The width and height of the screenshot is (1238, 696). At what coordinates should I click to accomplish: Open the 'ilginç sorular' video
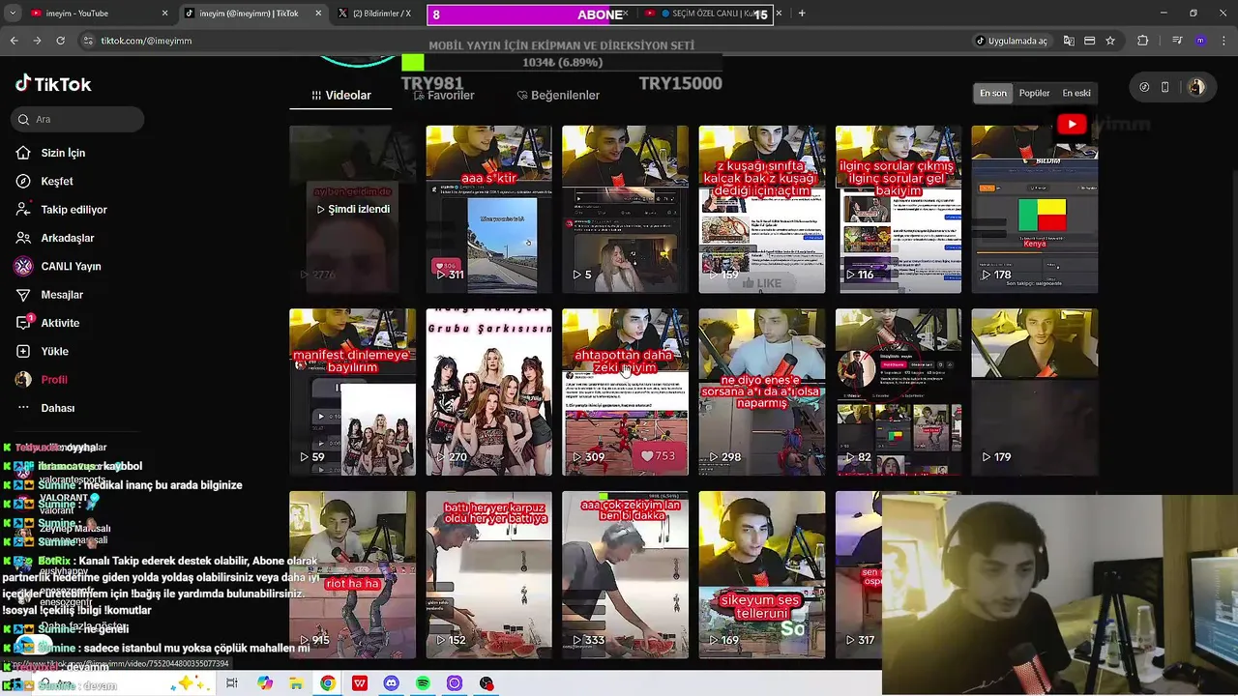click(x=899, y=209)
